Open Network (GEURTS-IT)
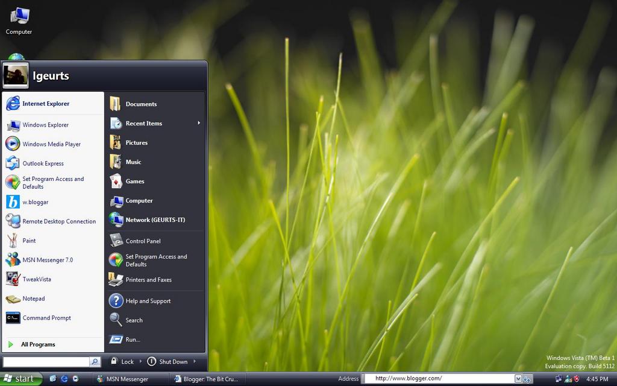The width and height of the screenshot is (617, 386). point(155,220)
